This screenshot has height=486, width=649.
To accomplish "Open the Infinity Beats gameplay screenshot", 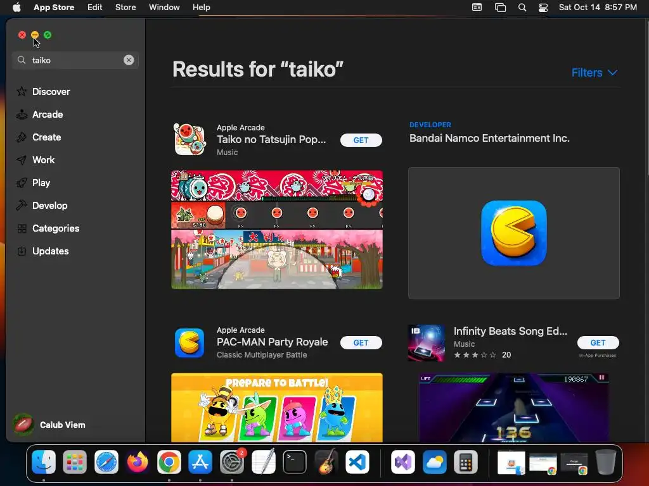I will pyautogui.click(x=513, y=408).
